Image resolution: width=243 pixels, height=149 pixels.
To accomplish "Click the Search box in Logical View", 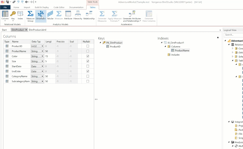I will (x=234, y=35).
